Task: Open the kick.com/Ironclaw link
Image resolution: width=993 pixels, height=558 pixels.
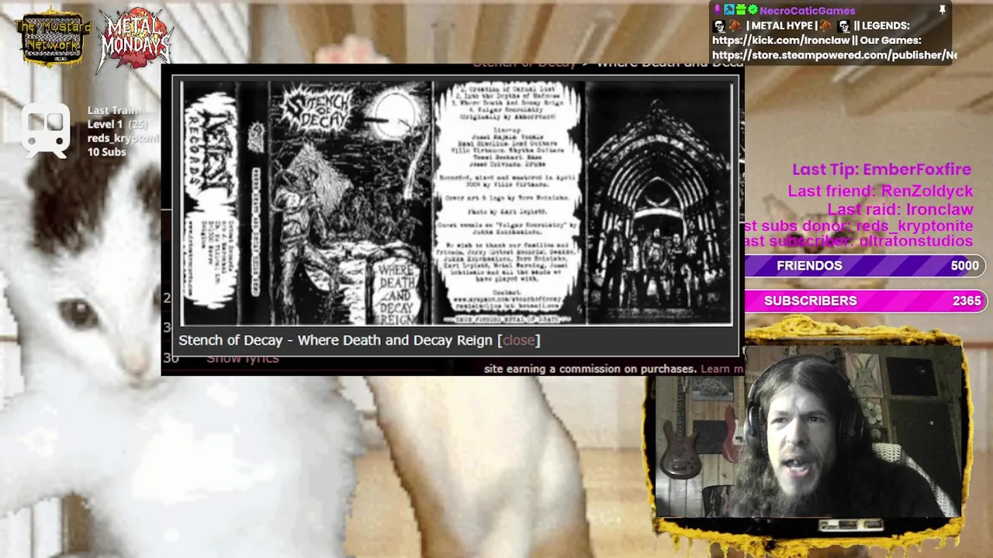Action: pos(780,40)
